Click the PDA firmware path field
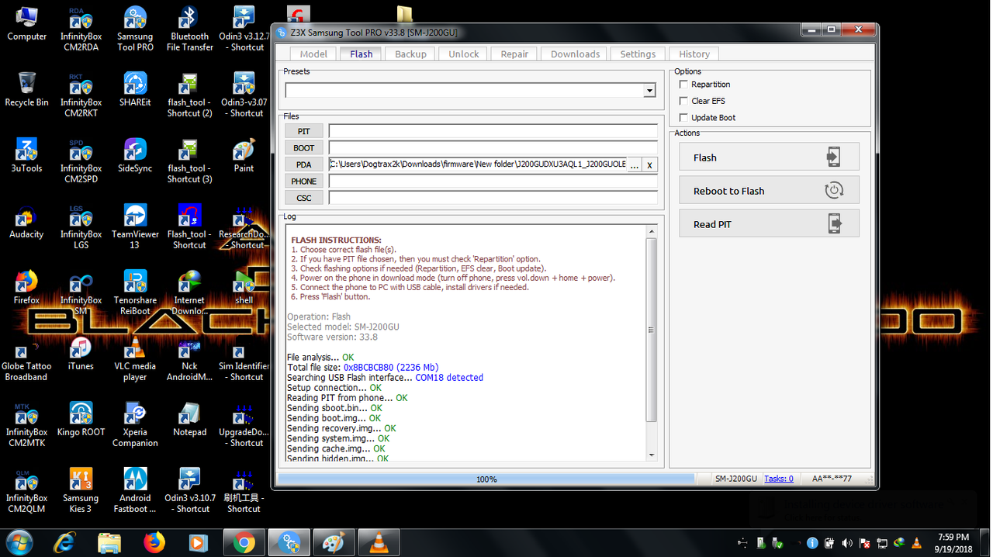This screenshot has width=993, height=557. point(477,164)
